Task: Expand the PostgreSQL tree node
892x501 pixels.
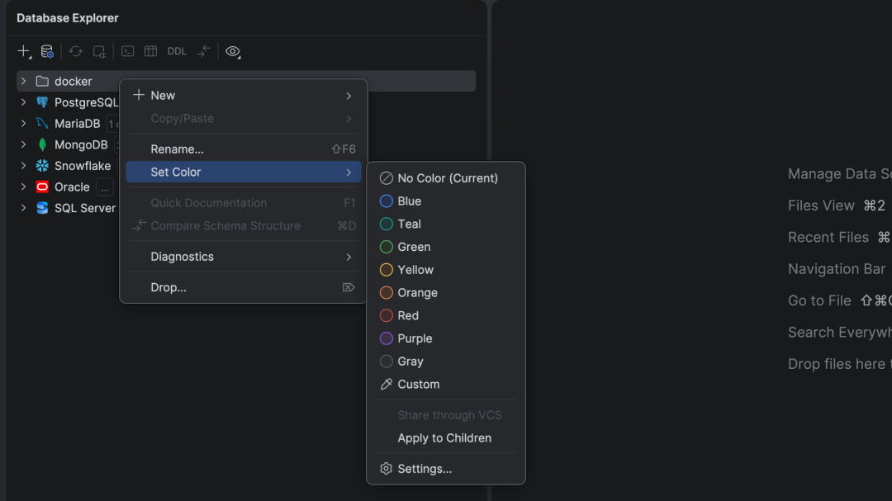Action: [x=23, y=102]
